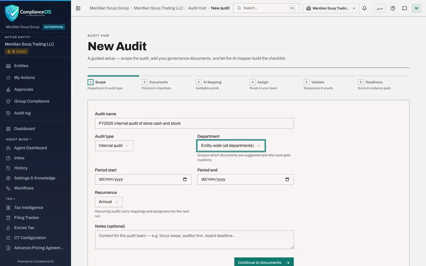Click the Dashboard grid icon
This screenshot has height=266, width=426.
[x=8, y=129]
